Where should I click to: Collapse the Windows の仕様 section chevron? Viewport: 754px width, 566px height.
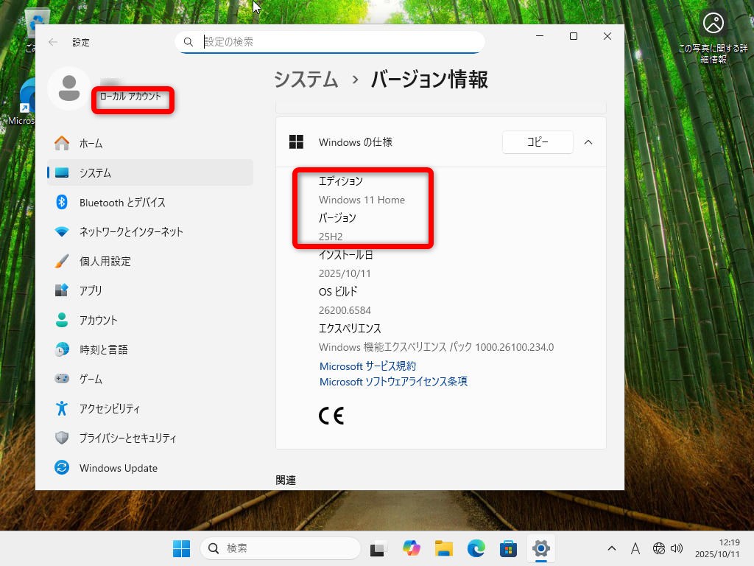(x=588, y=142)
